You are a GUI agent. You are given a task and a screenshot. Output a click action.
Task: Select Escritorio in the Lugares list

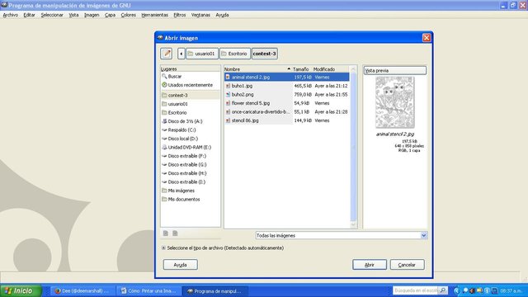(191, 113)
